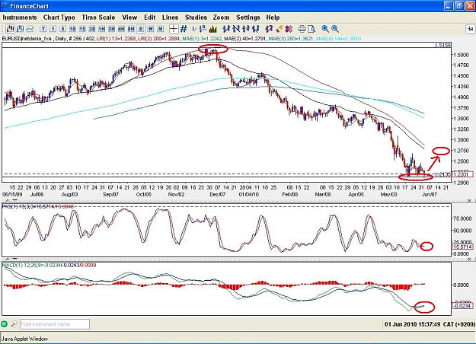Screen dimensions: 476x344
Task: Select the Weekly (W) time scale
Action: tap(151, 29)
